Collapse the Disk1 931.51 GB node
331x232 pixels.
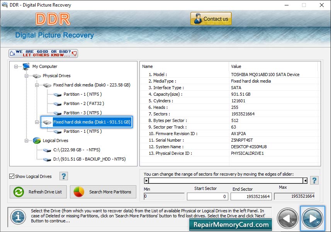pyautogui.click(x=37, y=122)
